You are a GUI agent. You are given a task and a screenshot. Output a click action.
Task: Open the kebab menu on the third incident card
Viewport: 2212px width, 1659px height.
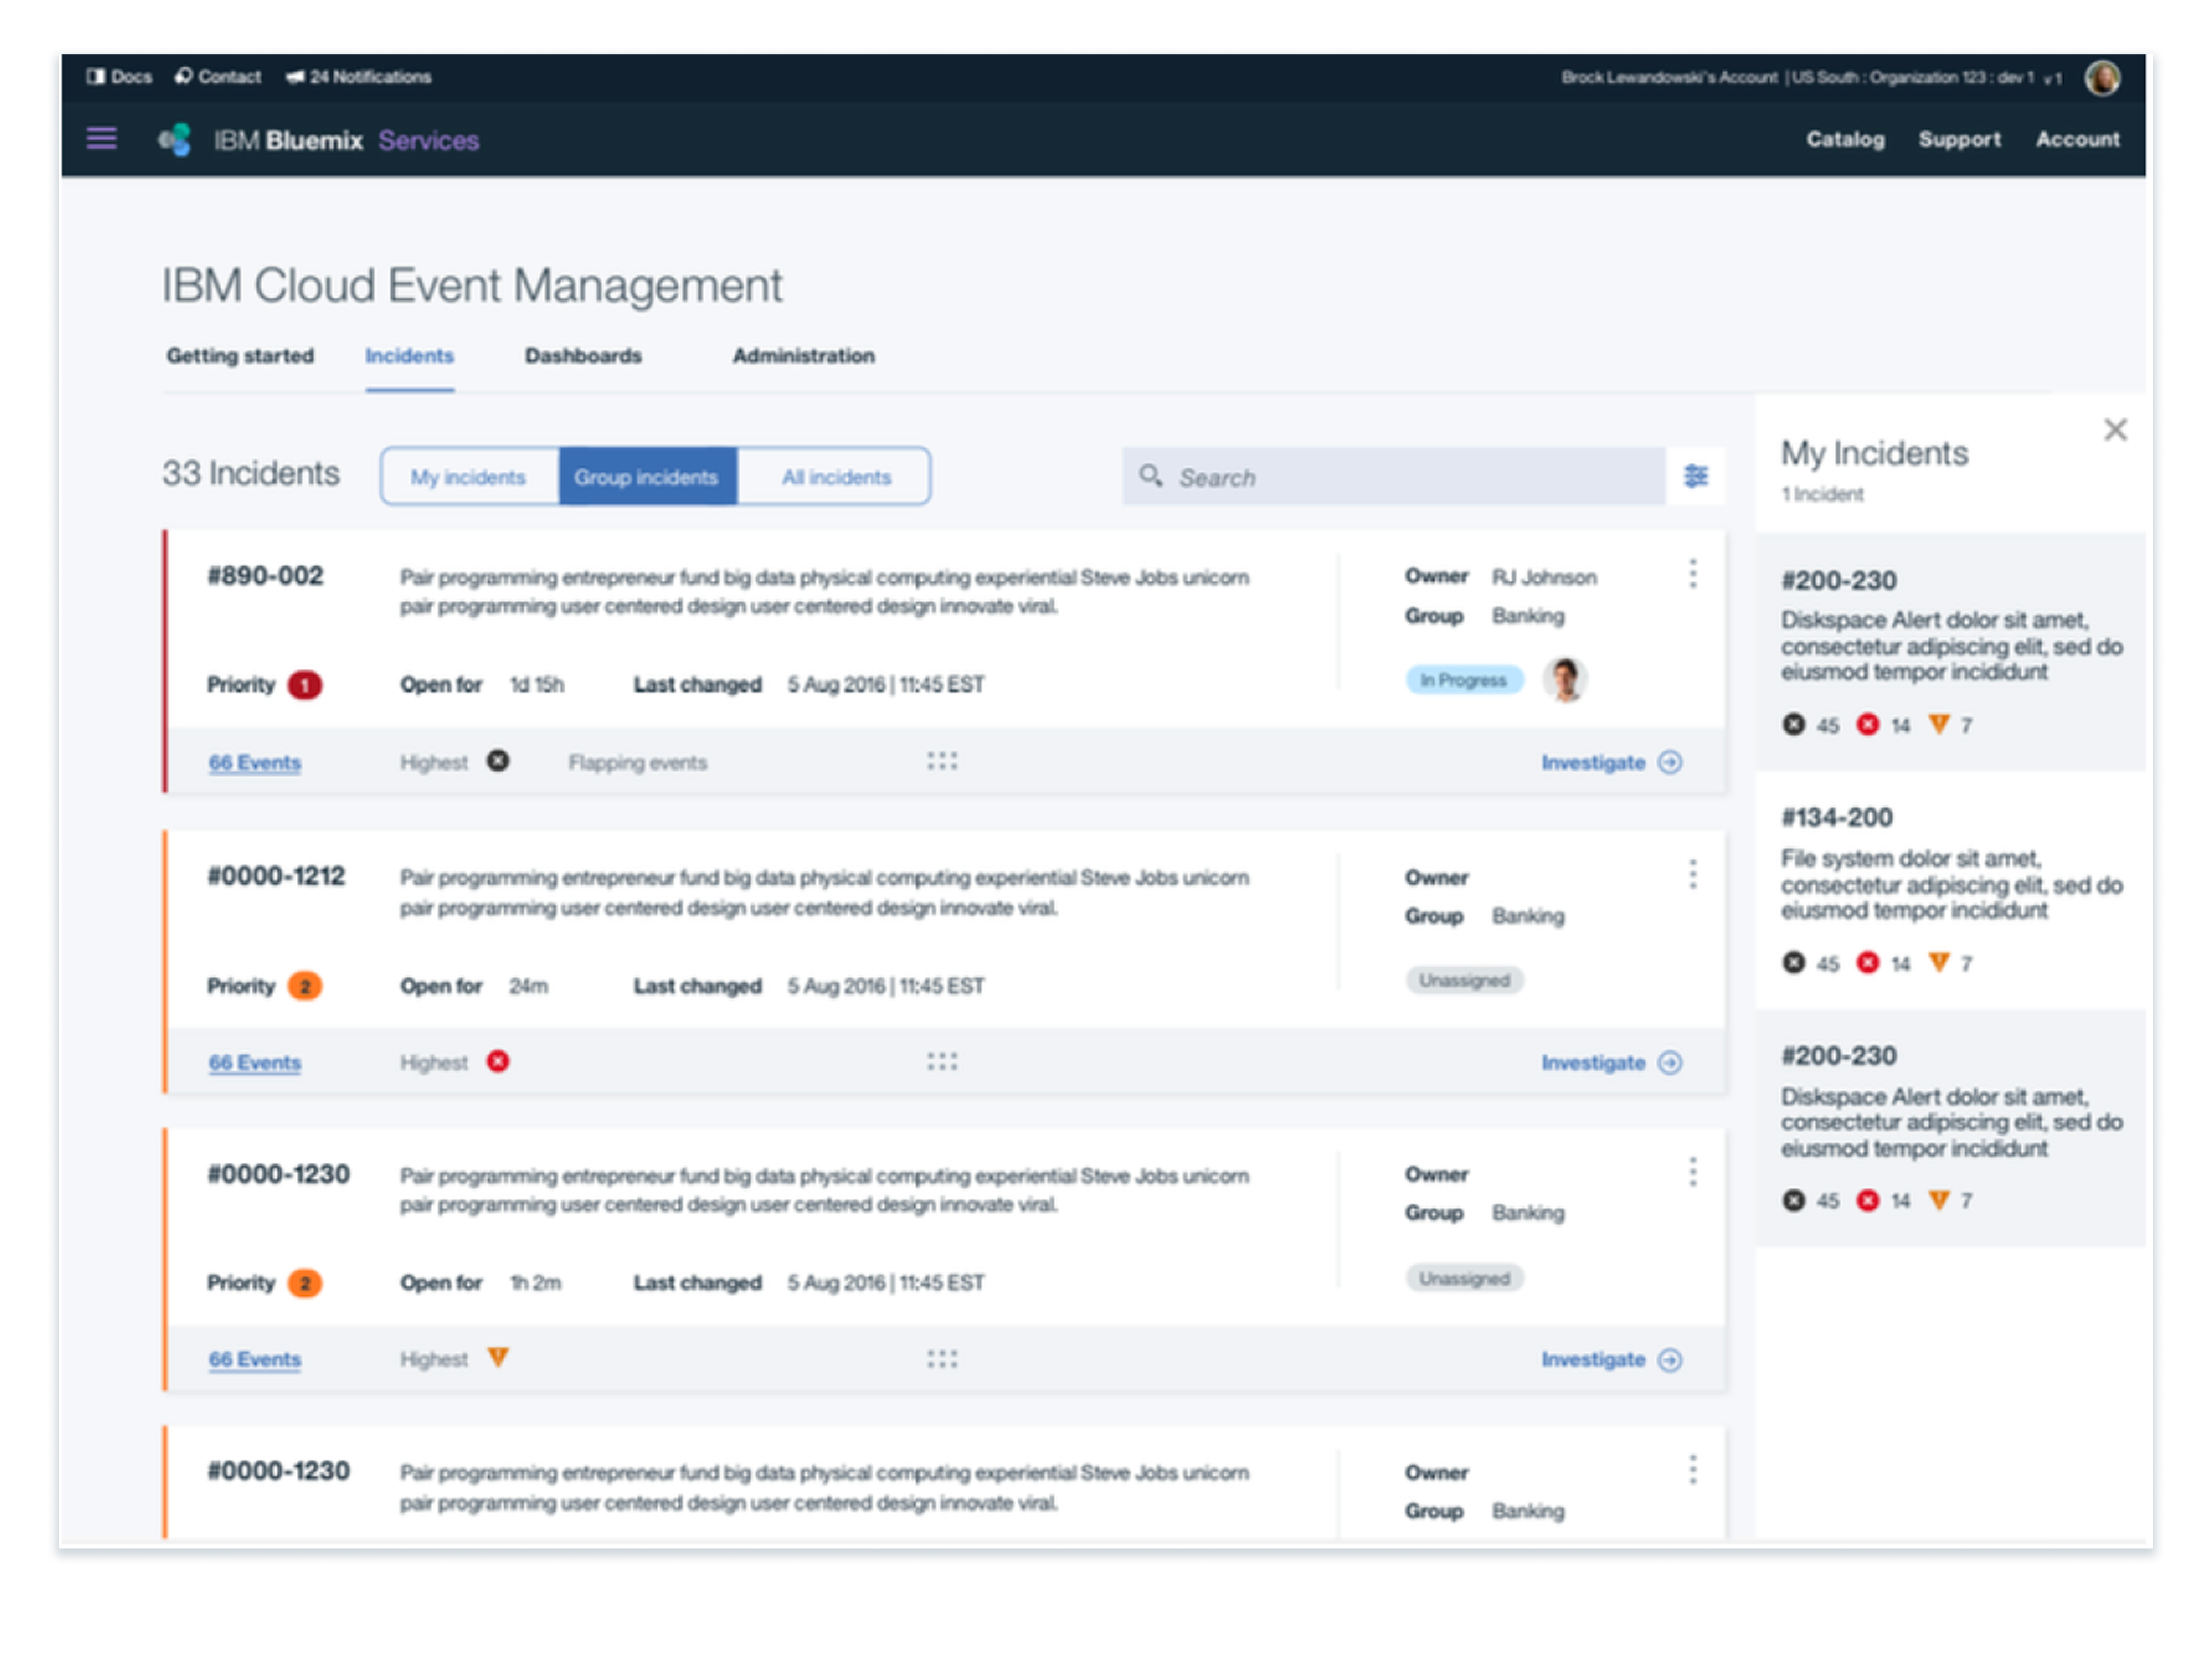pyautogui.click(x=1692, y=1172)
